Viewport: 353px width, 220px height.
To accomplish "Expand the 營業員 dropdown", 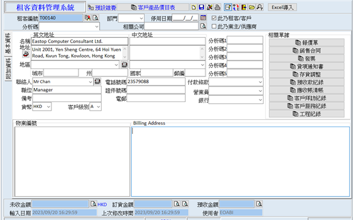I will pyautogui.click(x=260, y=91).
